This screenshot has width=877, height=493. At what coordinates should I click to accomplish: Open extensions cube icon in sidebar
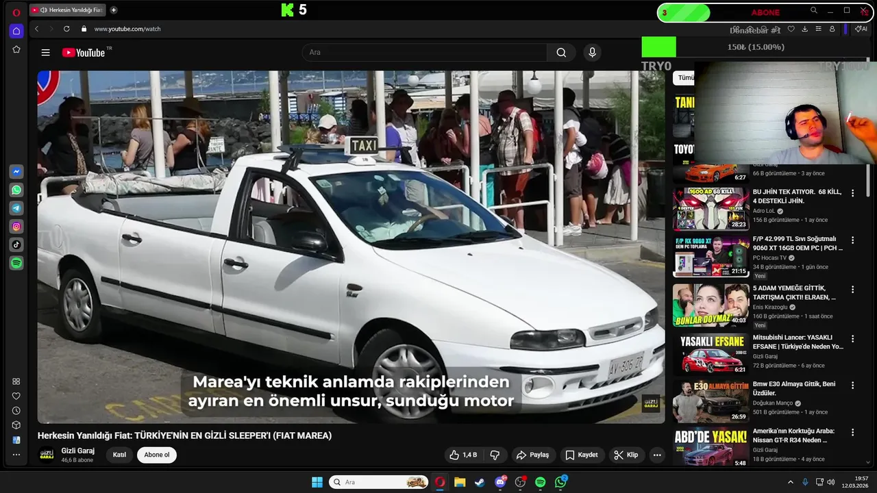tap(16, 425)
